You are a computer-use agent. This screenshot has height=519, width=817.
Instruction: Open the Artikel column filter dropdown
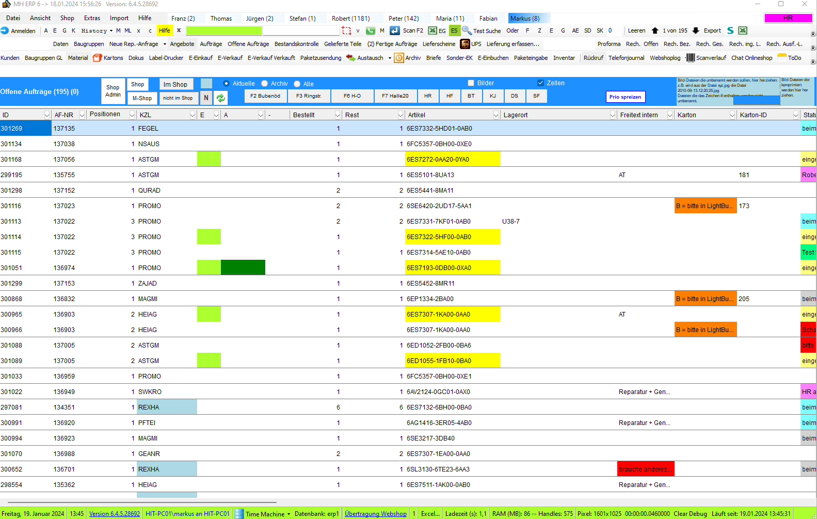[x=496, y=115]
